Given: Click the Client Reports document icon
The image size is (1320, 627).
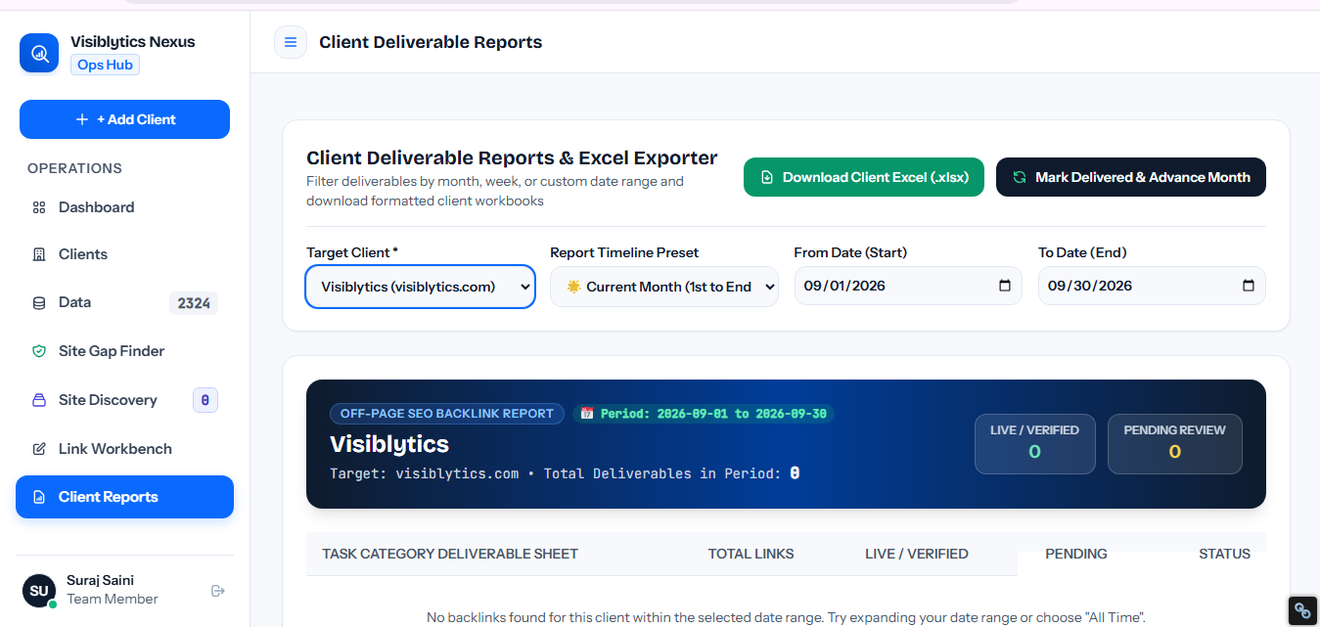Looking at the screenshot, I should [39, 497].
